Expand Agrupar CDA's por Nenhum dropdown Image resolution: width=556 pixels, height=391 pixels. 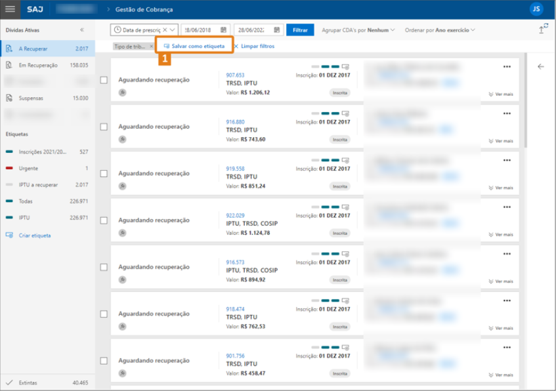pyautogui.click(x=360, y=30)
